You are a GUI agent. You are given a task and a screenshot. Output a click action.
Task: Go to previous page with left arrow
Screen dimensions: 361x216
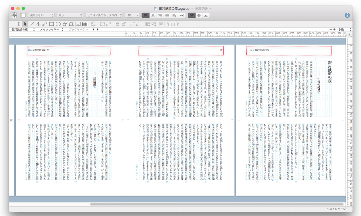94,30
